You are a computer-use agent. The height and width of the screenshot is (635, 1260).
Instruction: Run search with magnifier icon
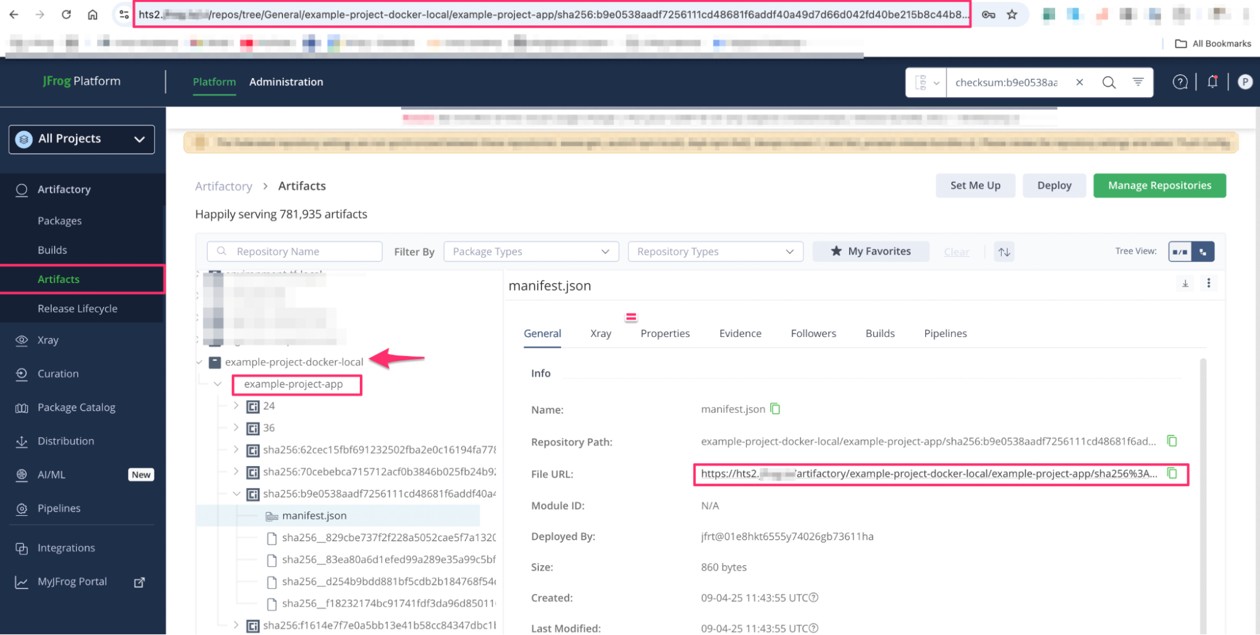pos(1109,83)
